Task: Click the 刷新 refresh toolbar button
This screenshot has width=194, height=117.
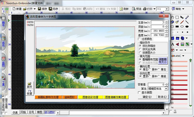Action: tap(124, 9)
